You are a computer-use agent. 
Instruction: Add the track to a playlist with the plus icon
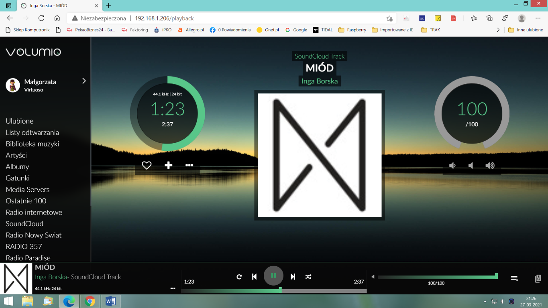[x=169, y=165]
